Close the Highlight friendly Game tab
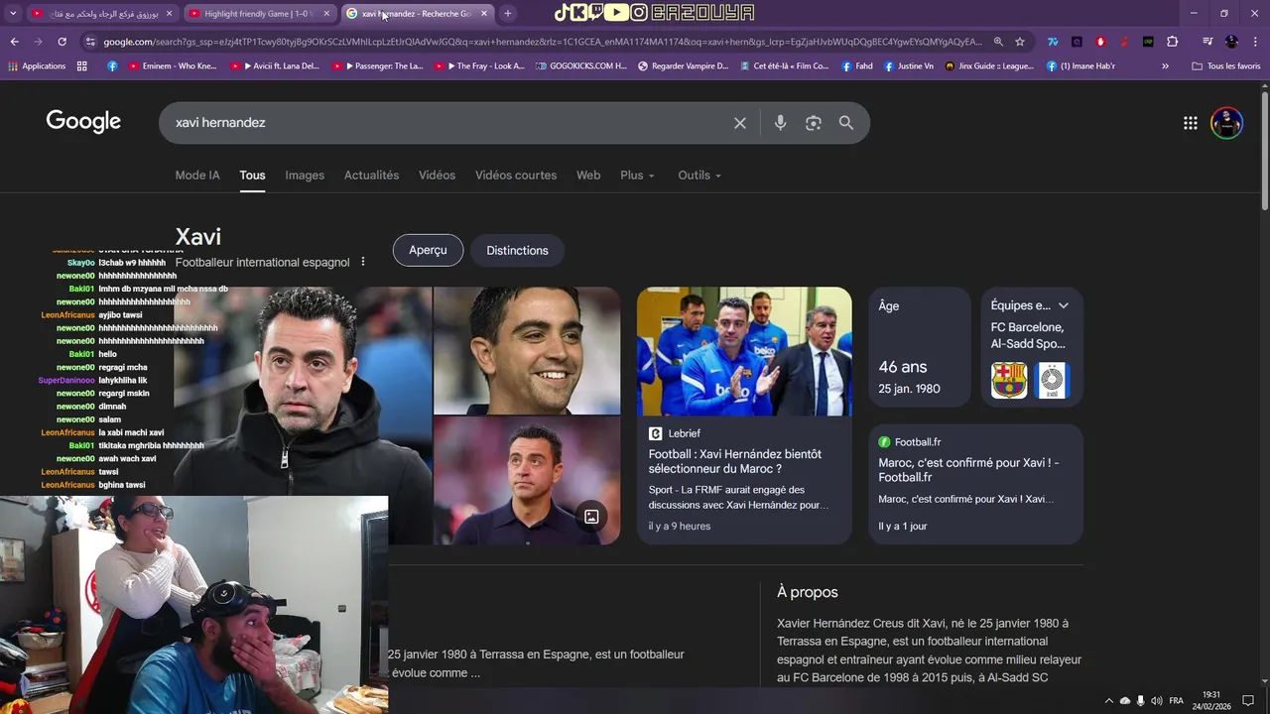This screenshot has width=1270, height=714. 326,14
